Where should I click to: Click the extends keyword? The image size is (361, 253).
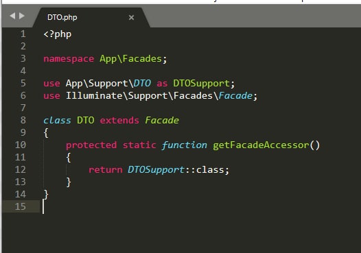click(x=119, y=121)
